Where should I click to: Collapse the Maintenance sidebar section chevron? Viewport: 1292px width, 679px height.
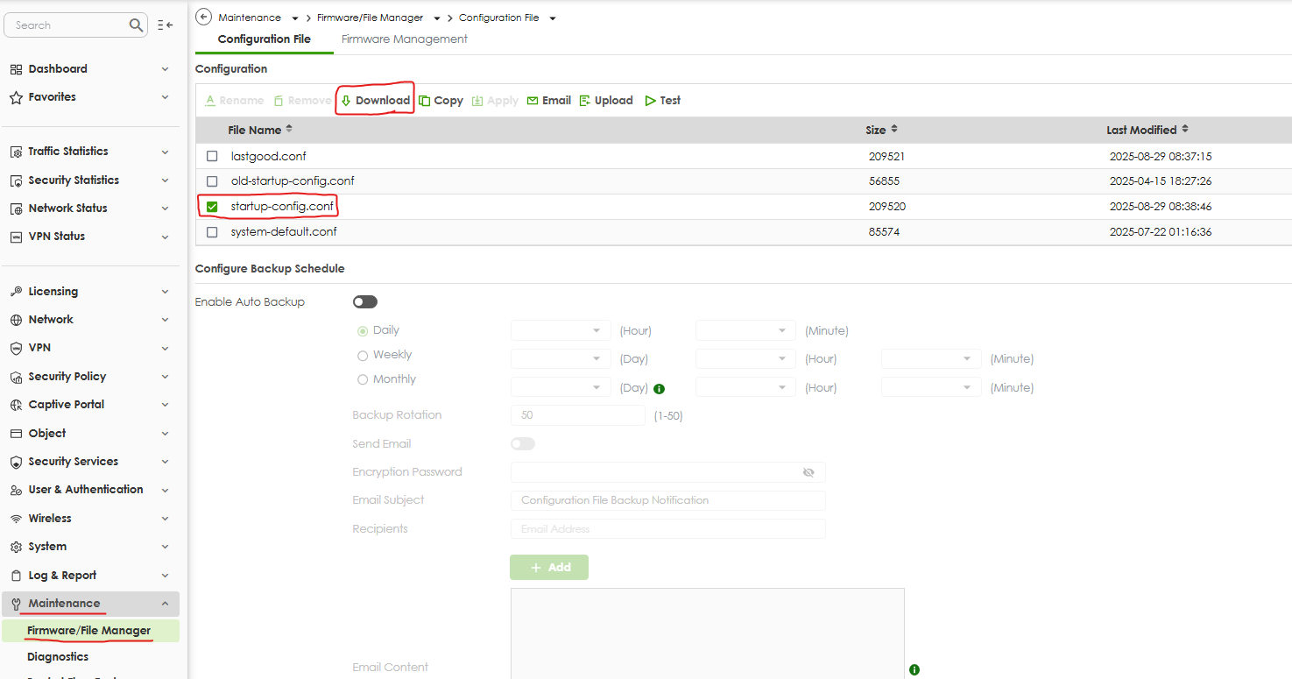pos(166,604)
